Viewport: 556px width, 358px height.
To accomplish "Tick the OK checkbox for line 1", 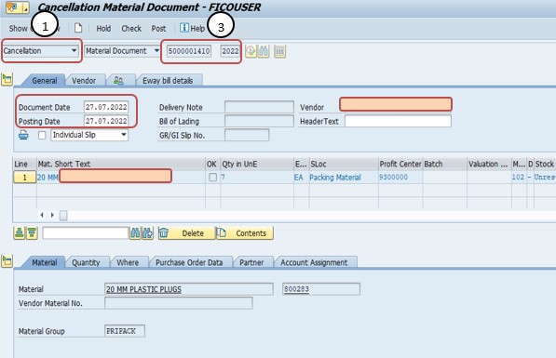I will click(x=212, y=177).
